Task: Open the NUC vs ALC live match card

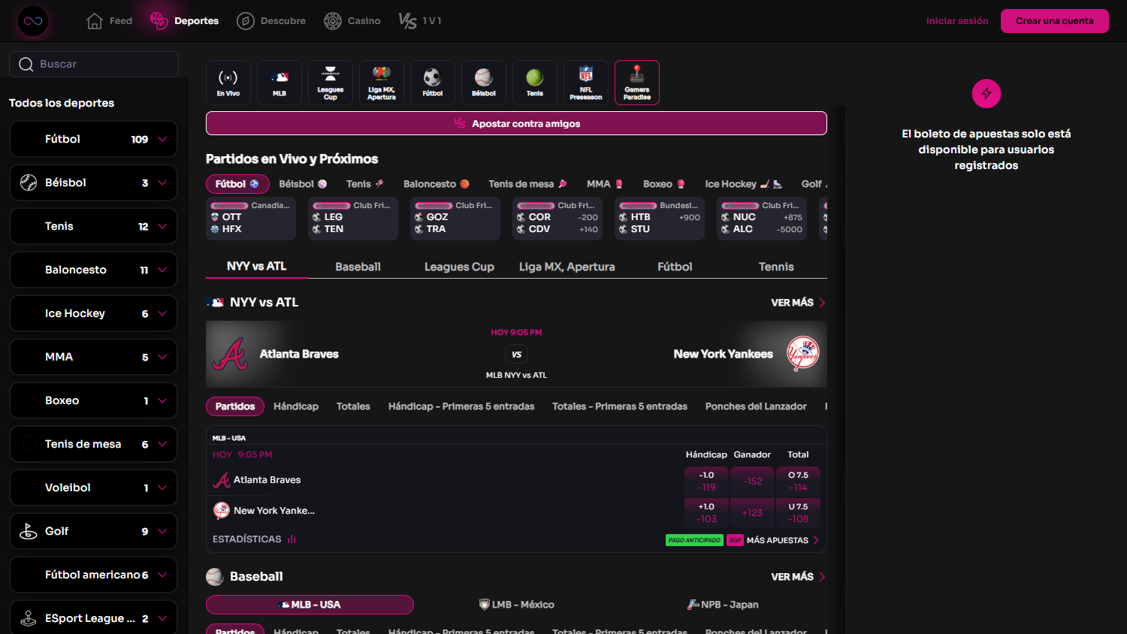Action: point(762,219)
